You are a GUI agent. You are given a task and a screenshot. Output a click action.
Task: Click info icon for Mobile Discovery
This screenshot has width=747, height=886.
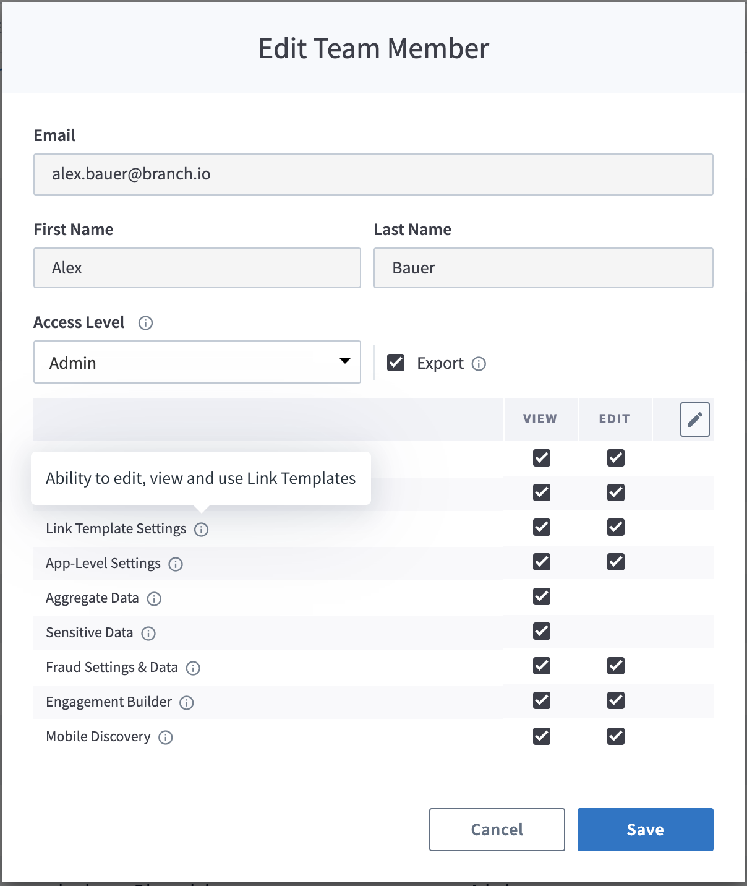(165, 738)
